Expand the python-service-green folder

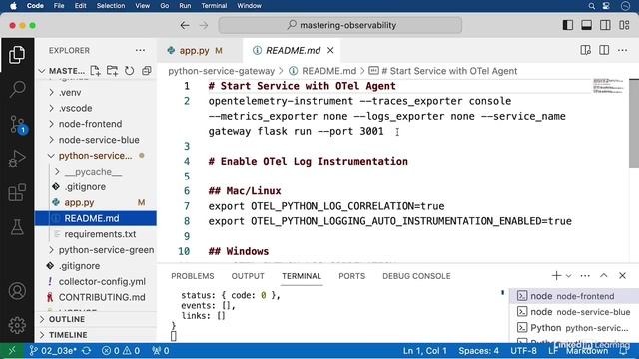(96, 250)
